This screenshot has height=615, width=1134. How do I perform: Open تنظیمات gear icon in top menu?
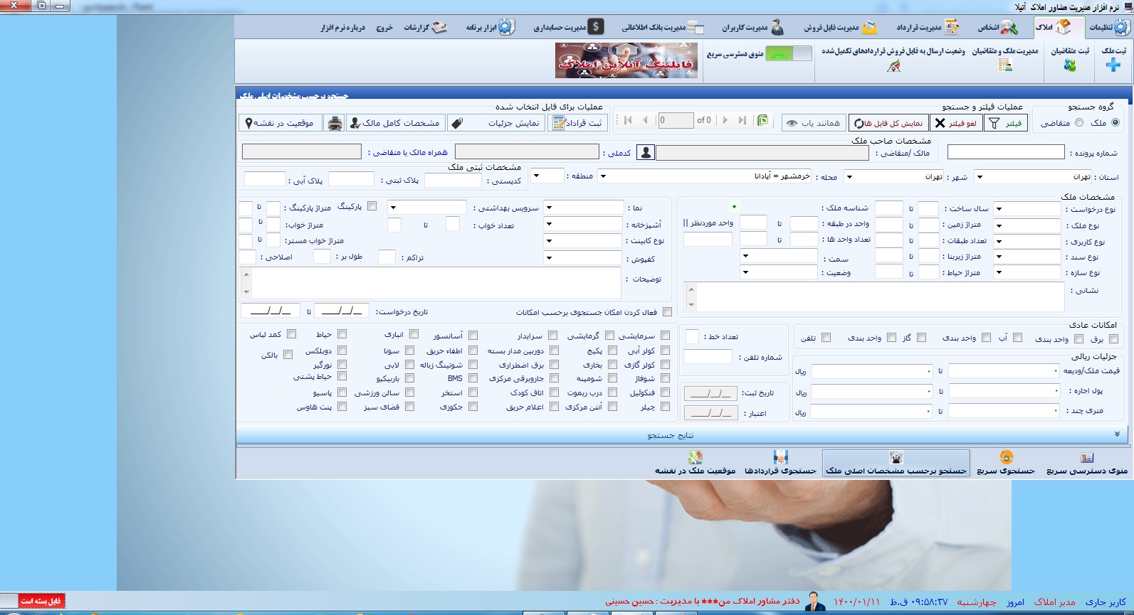tap(1120, 27)
